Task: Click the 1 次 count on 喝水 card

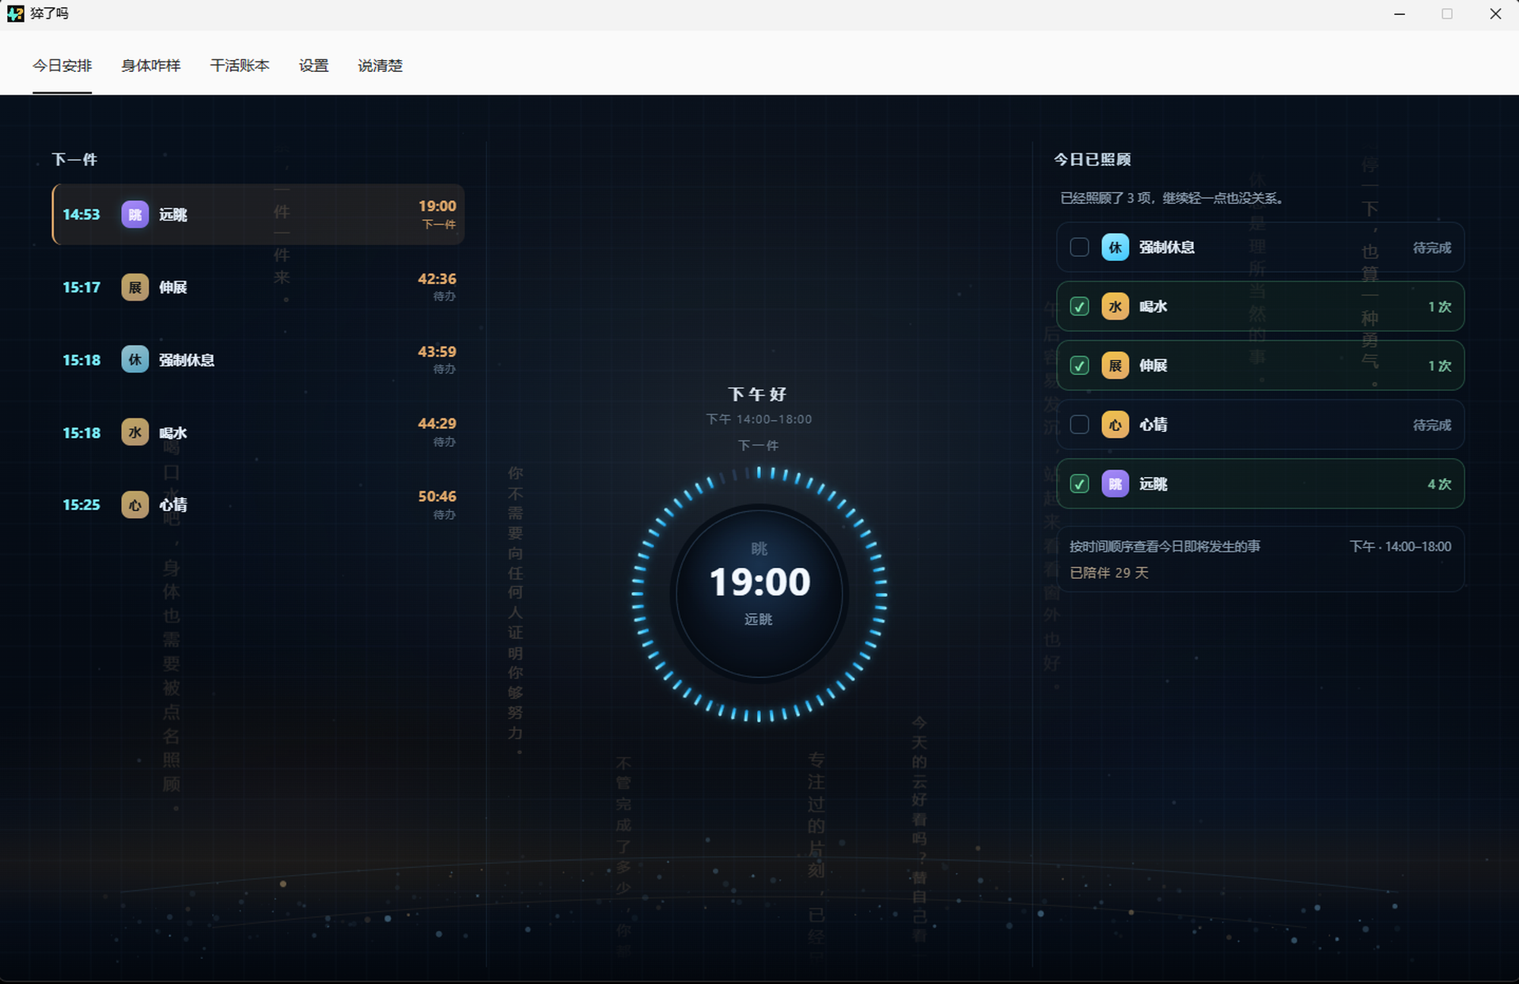Action: (1439, 307)
